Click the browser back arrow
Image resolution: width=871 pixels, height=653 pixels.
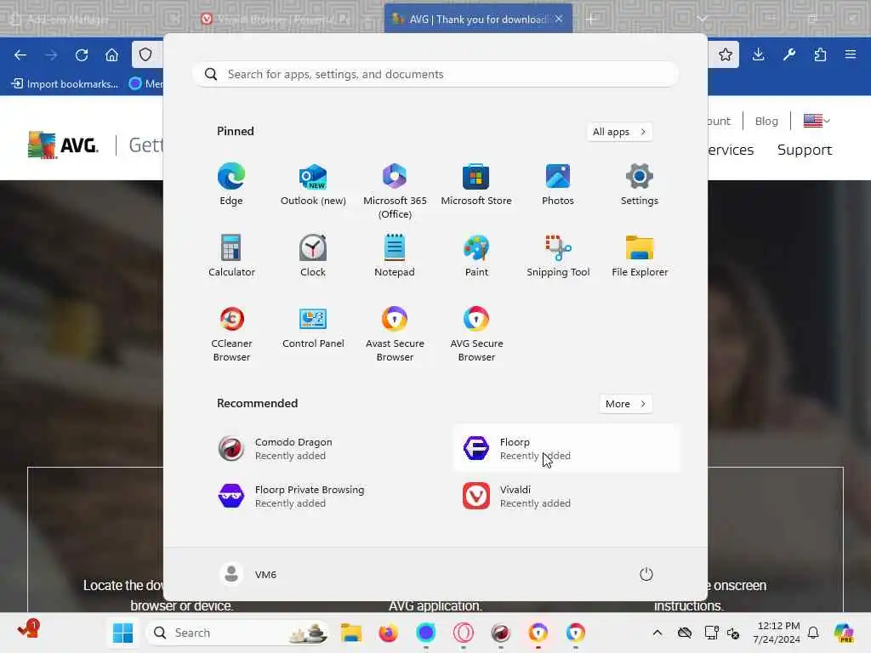click(20, 55)
